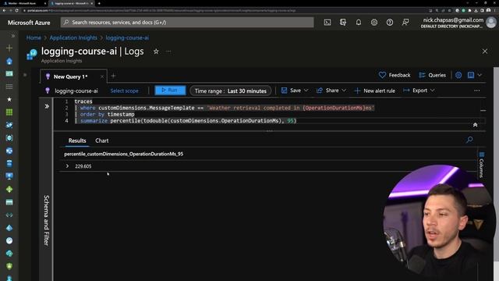Open toolbar overflow ellipsis menu
Viewport: 499px width, 281px height.
476,91
